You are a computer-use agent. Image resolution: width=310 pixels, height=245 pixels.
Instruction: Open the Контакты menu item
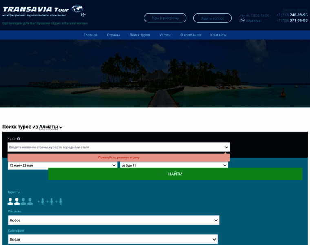click(218, 35)
